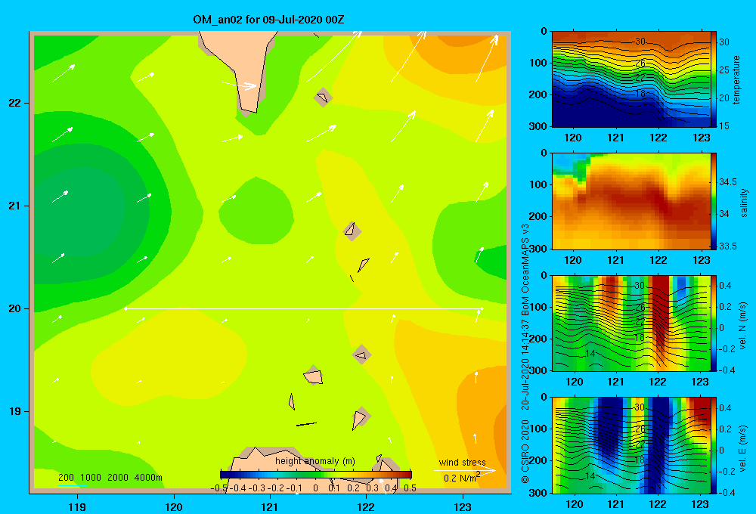Click the '30' contour label in temperature panel

pyautogui.click(x=640, y=42)
